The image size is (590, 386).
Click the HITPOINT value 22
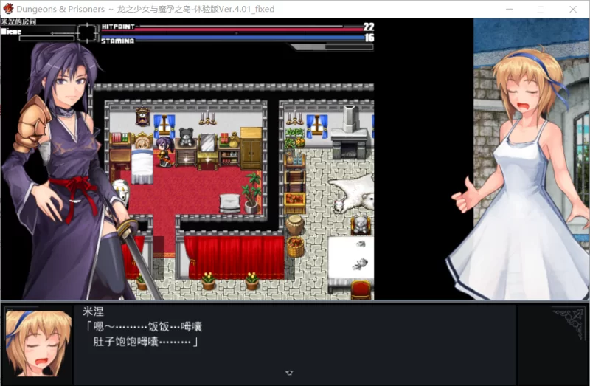[368, 27]
